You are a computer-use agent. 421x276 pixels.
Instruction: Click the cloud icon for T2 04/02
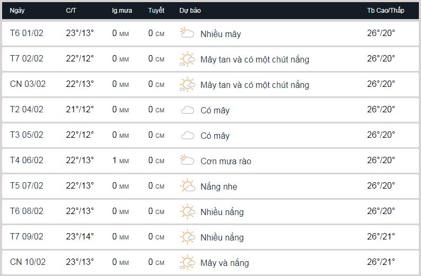(x=187, y=110)
